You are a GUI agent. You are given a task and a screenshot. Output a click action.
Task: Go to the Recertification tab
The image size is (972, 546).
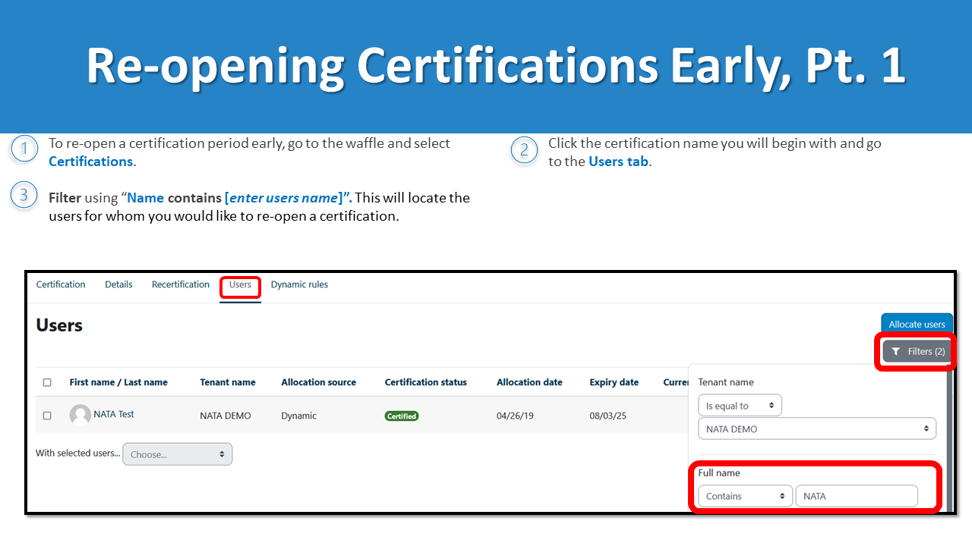(x=181, y=285)
